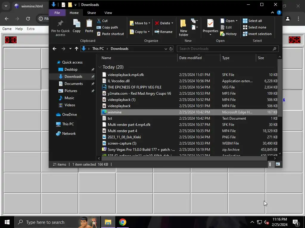Open the Extra menu in Minesweeper

(31, 29)
